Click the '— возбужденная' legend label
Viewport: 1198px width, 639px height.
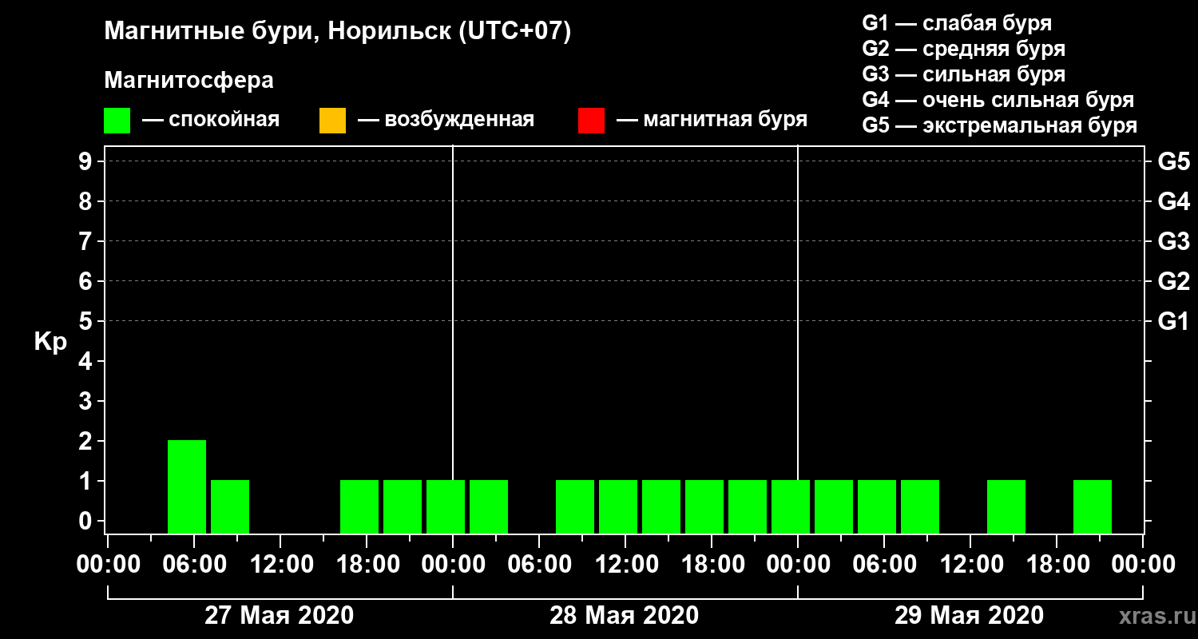pos(446,120)
